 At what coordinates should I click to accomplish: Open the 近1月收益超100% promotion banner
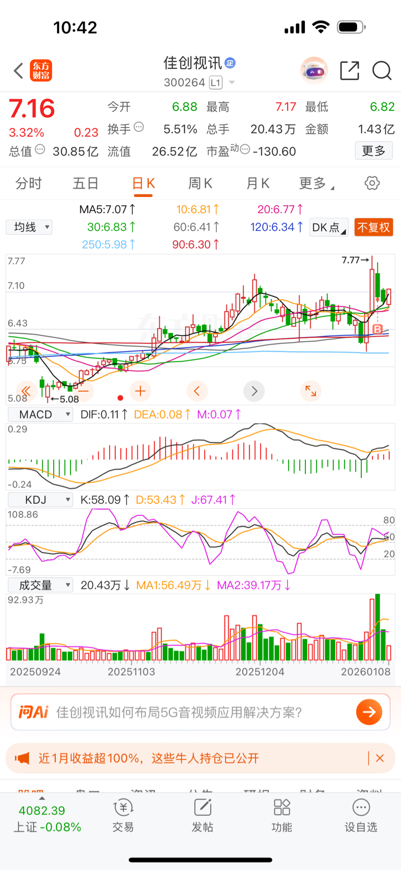(x=200, y=758)
